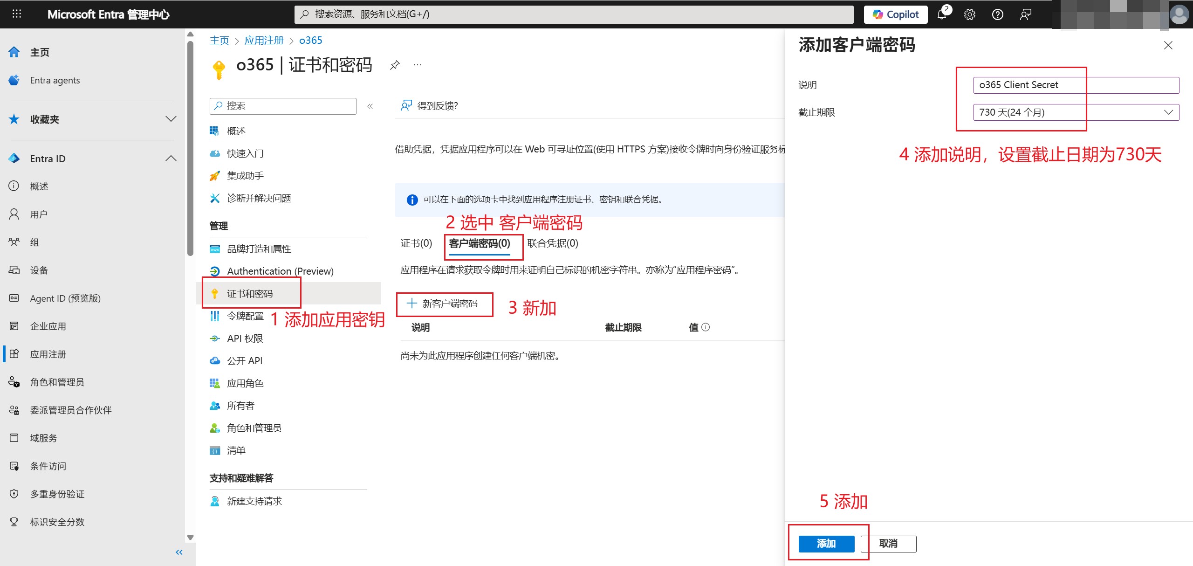The height and width of the screenshot is (566, 1193).
Task: Switch to the 联合凭据(0) tab
Action: click(553, 243)
